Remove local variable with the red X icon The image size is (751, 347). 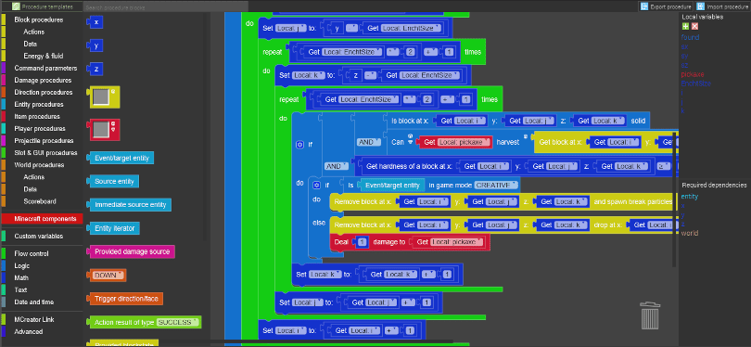(694, 27)
